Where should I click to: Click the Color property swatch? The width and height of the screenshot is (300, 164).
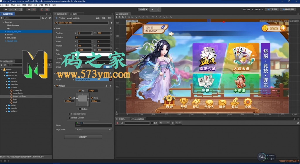[93, 54]
